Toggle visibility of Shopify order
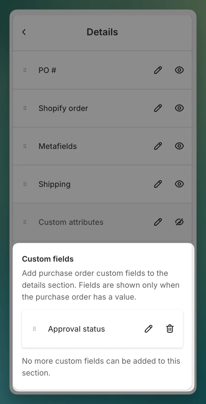 (x=179, y=108)
